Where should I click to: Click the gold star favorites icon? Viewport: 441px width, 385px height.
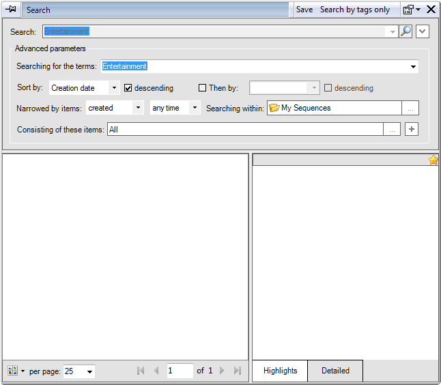click(x=433, y=160)
